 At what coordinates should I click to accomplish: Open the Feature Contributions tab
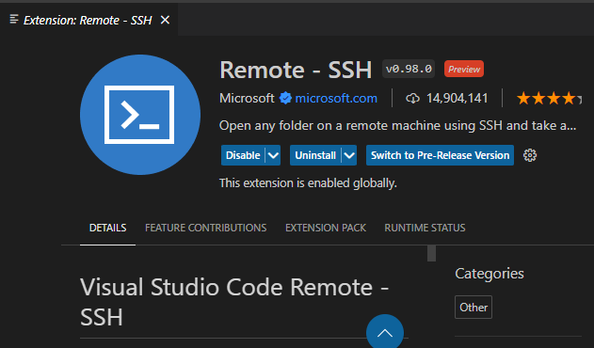coord(206,228)
